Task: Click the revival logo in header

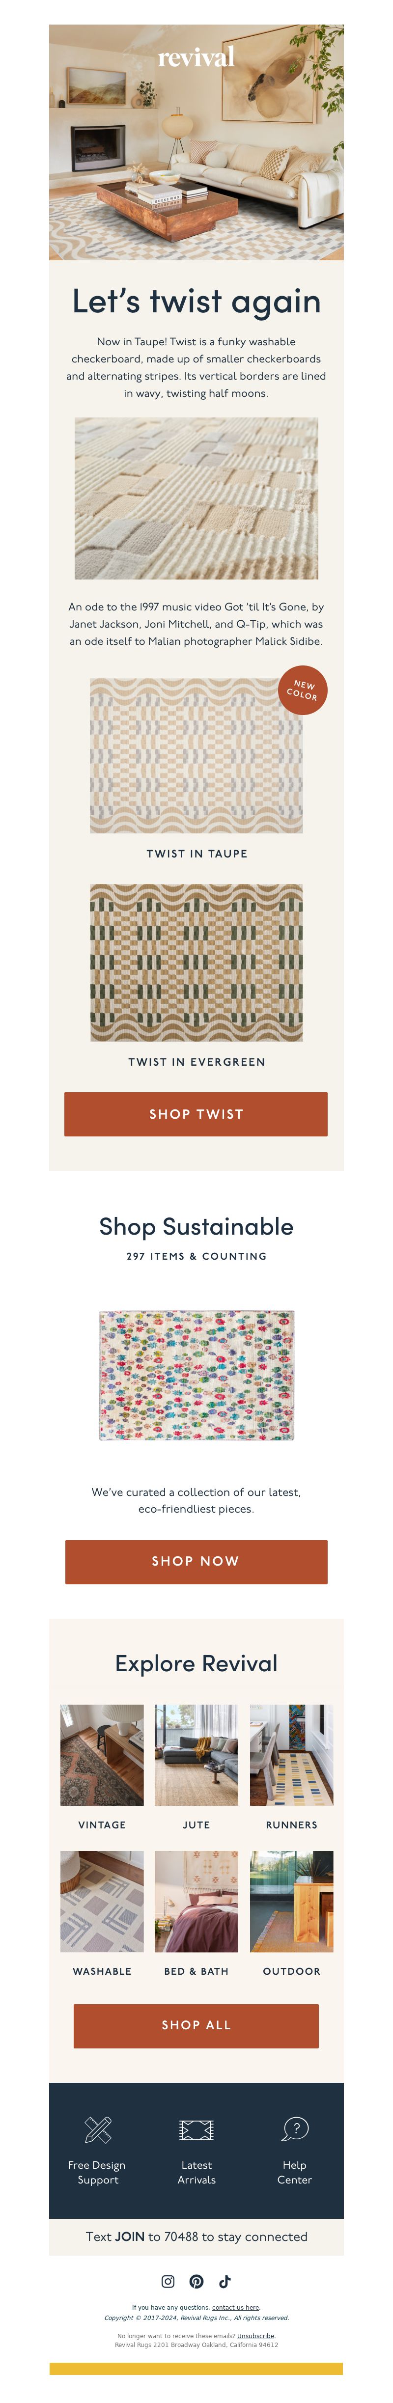Action: click(x=196, y=58)
